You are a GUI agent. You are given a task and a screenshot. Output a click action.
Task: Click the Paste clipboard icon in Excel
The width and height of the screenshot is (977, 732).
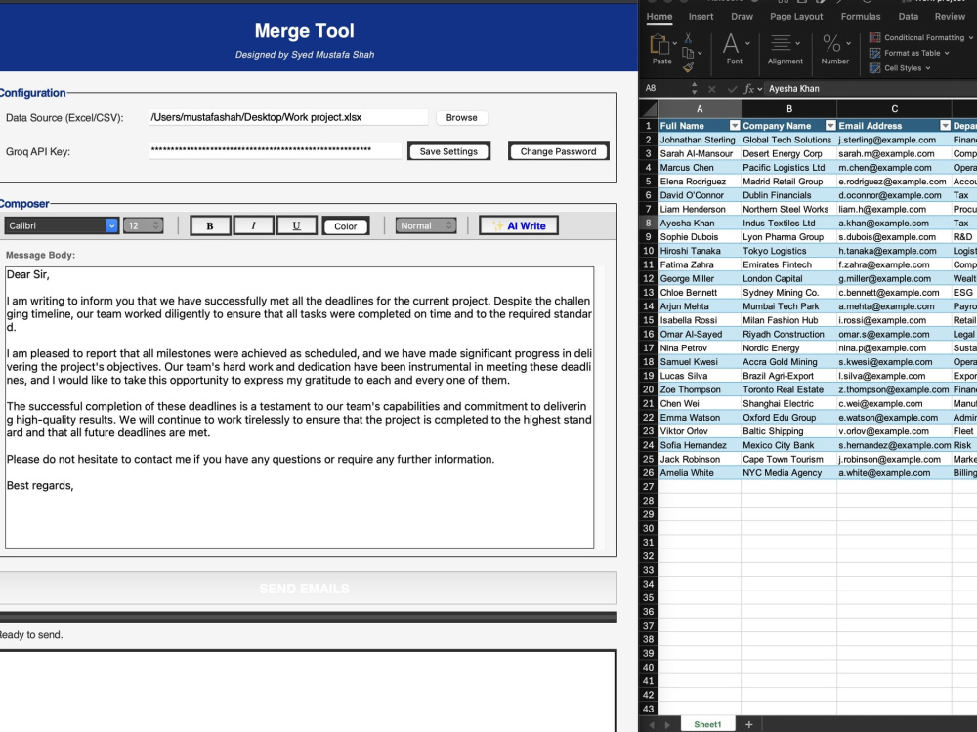[x=659, y=44]
